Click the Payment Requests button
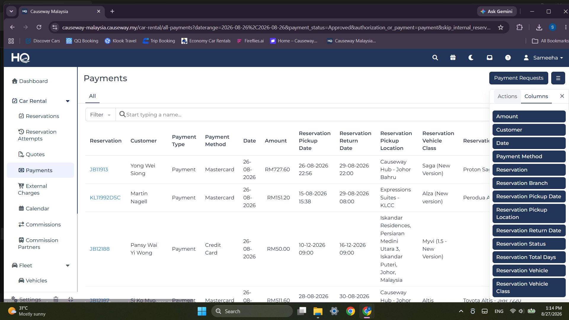Image resolution: width=569 pixels, height=320 pixels. pyautogui.click(x=519, y=78)
